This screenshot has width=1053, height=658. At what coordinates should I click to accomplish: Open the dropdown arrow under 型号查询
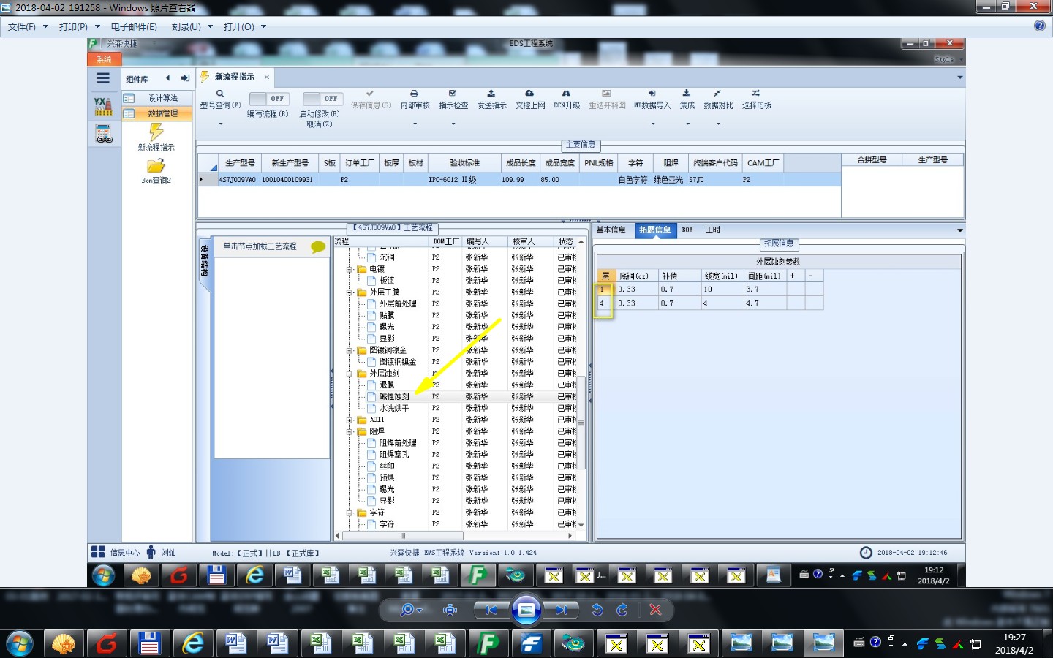click(220, 124)
